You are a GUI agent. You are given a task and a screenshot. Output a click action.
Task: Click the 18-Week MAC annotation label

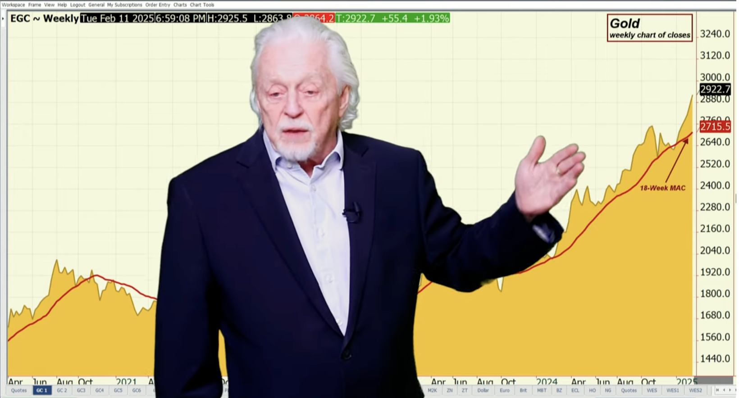tap(662, 188)
